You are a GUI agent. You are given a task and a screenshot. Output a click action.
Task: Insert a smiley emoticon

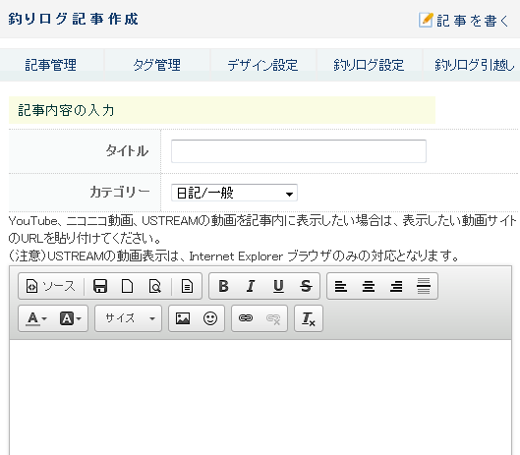coord(210,318)
